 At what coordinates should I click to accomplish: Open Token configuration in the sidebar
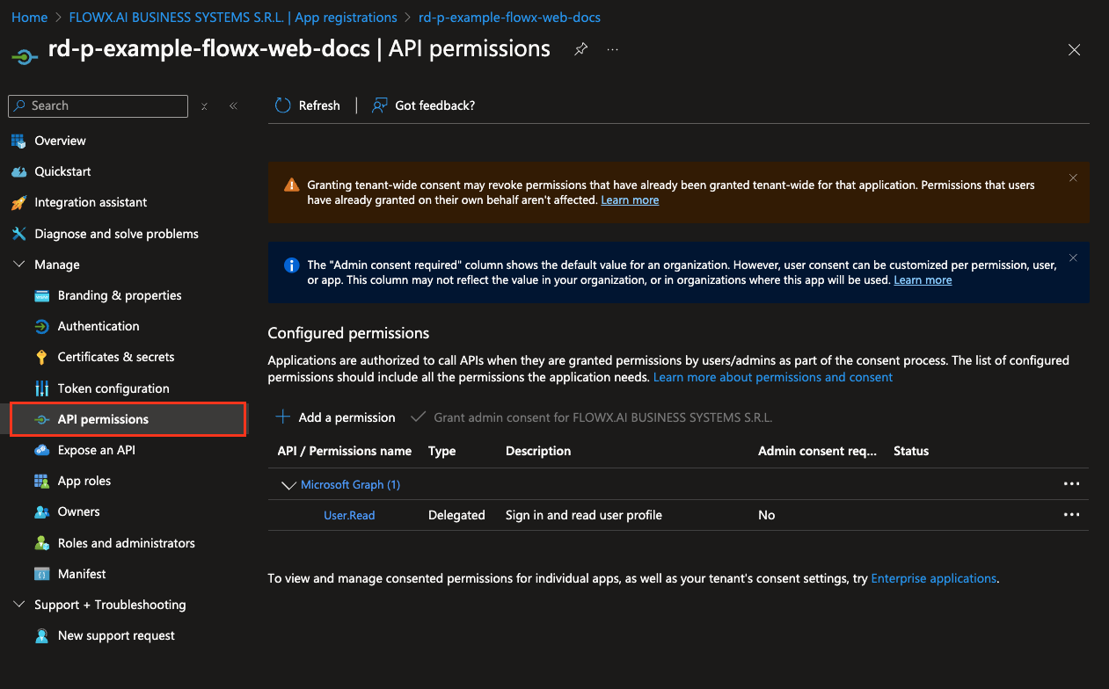(113, 388)
